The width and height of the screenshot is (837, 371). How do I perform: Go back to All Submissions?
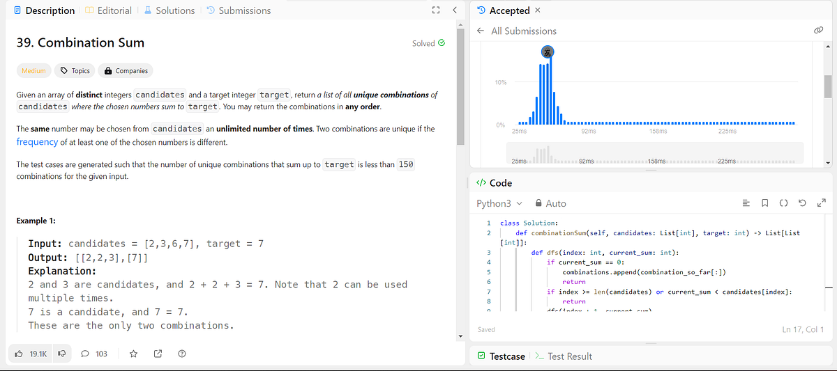tap(517, 31)
